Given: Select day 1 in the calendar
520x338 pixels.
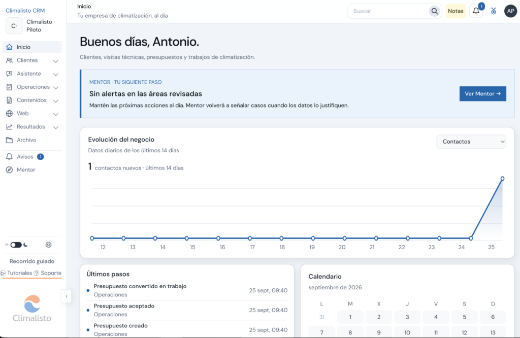Looking at the screenshot, I should tap(350, 317).
